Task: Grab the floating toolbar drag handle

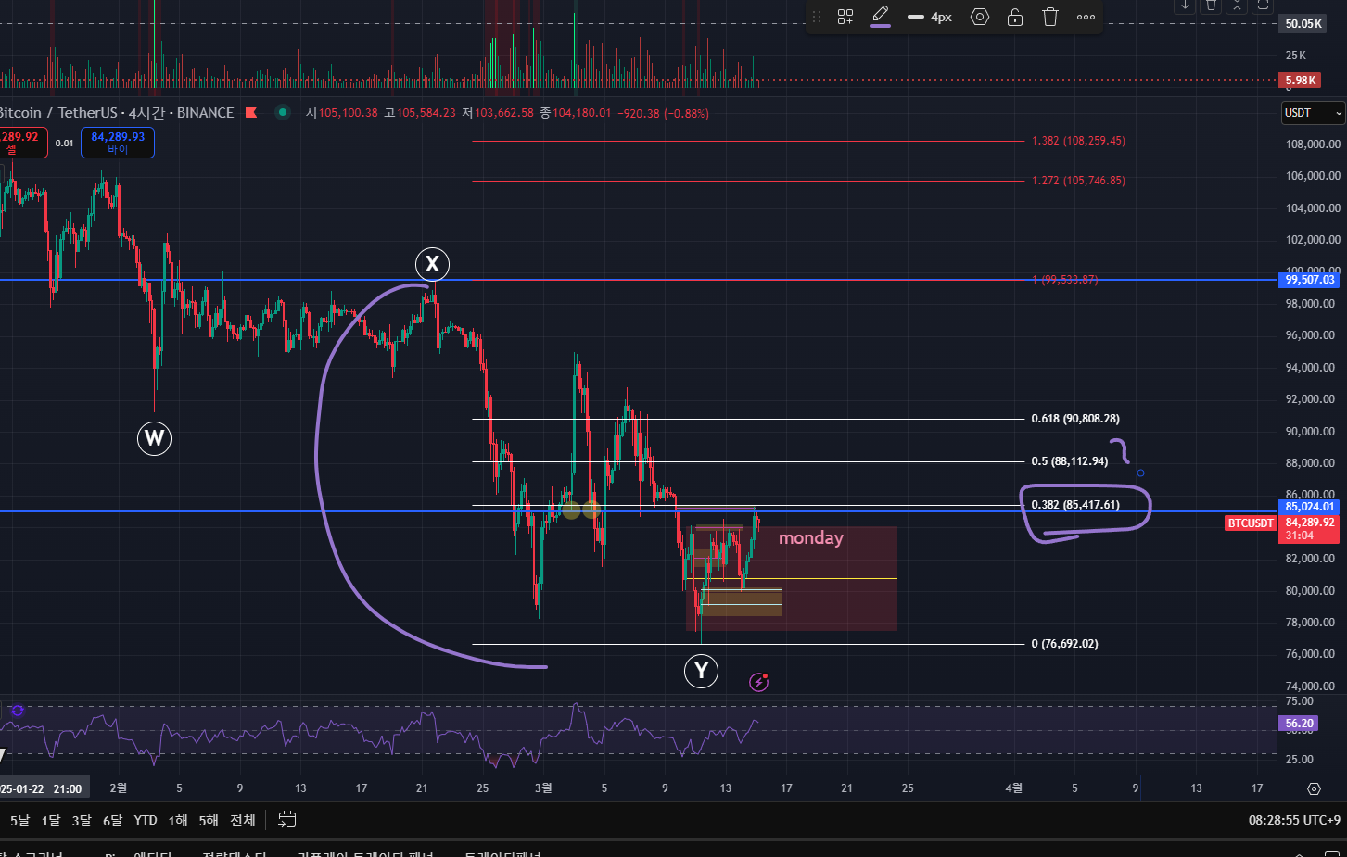Action: [817, 17]
